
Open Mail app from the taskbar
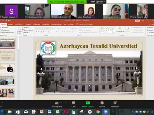coord(26,112)
